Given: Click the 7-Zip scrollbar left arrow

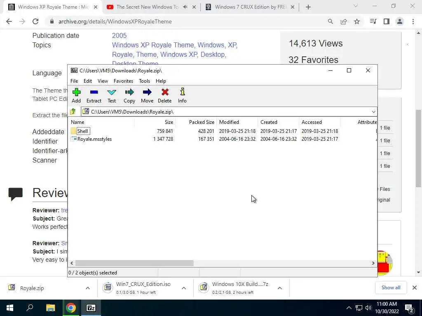Looking at the screenshot, I should (x=72, y=263).
